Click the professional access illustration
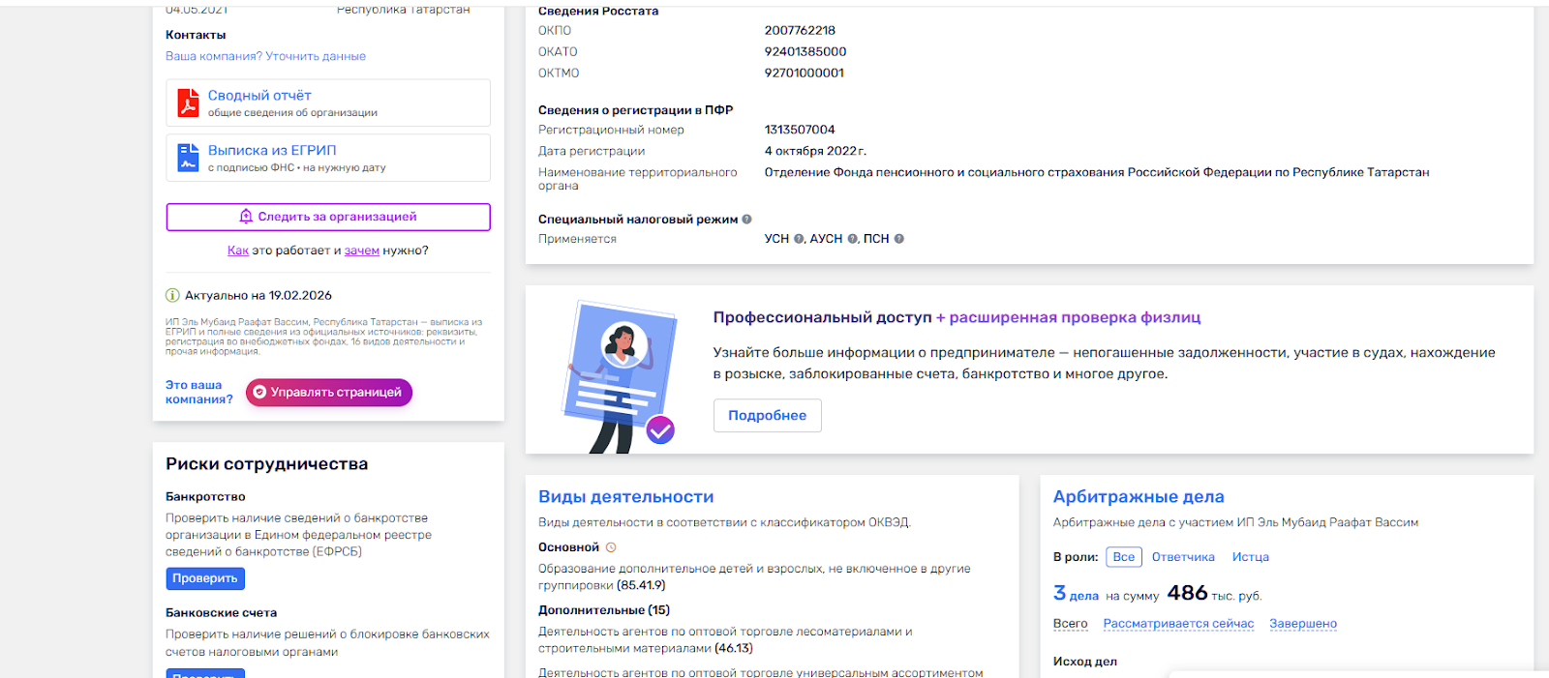The width and height of the screenshot is (1549, 678). pos(621,377)
